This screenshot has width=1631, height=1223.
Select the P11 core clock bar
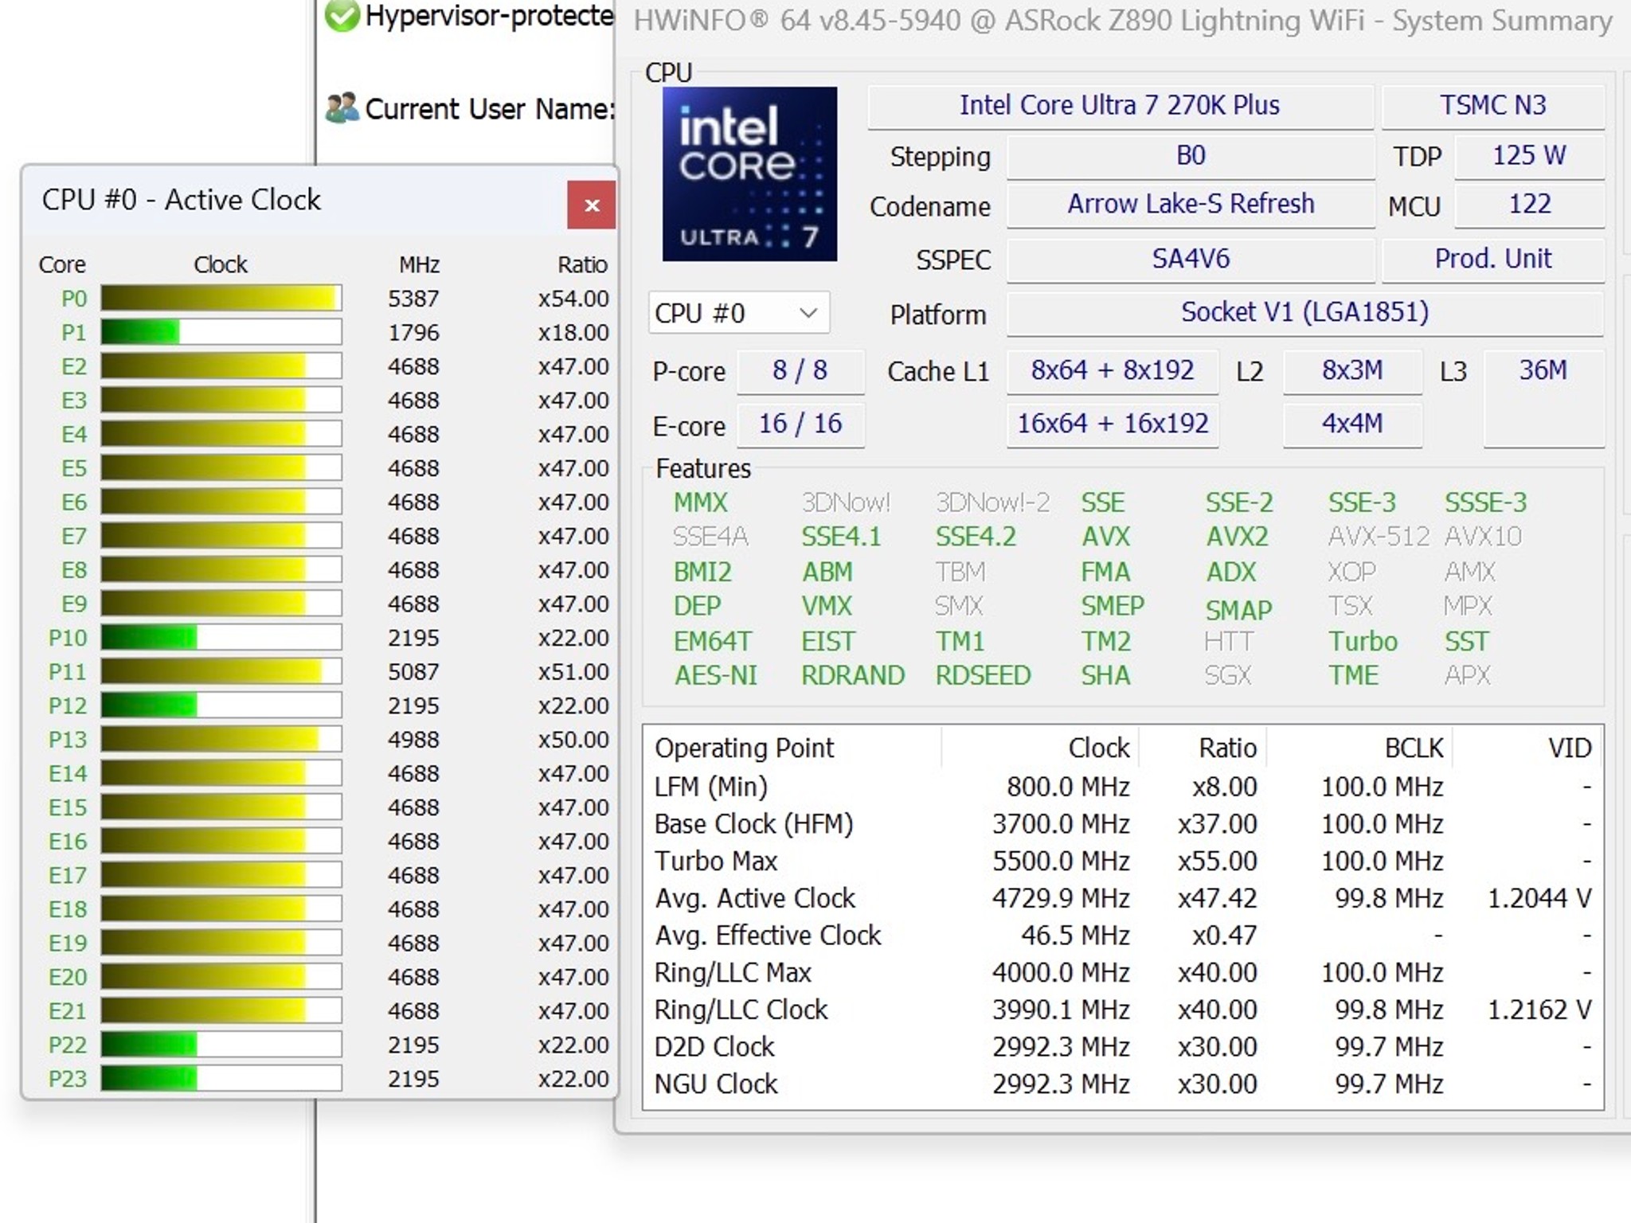(x=221, y=671)
